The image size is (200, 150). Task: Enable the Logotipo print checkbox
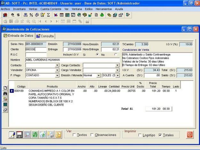140,135
